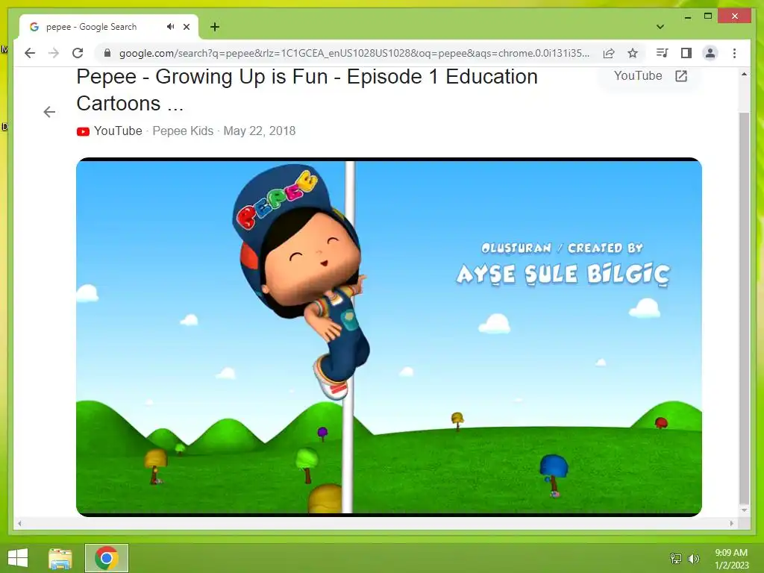Image resolution: width=764 pixels, height=573 pixels.
Task: Open the network tray icon
Action: [676, 558]
